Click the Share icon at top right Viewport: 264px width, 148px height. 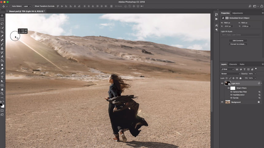tap(262, 6)
